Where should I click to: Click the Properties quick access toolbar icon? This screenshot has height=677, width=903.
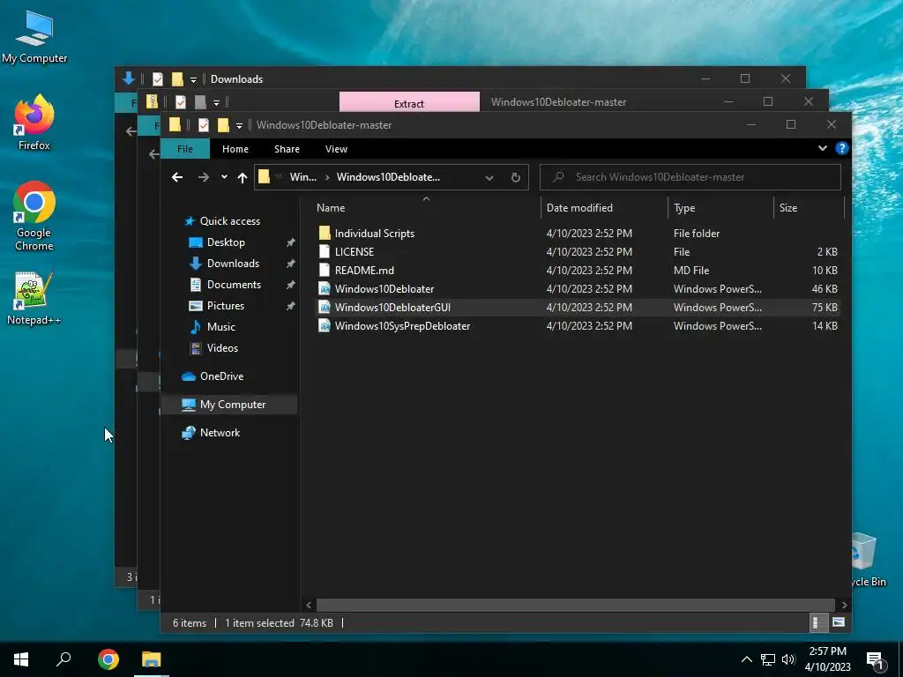pyautogui.click(x=204, y=125)
